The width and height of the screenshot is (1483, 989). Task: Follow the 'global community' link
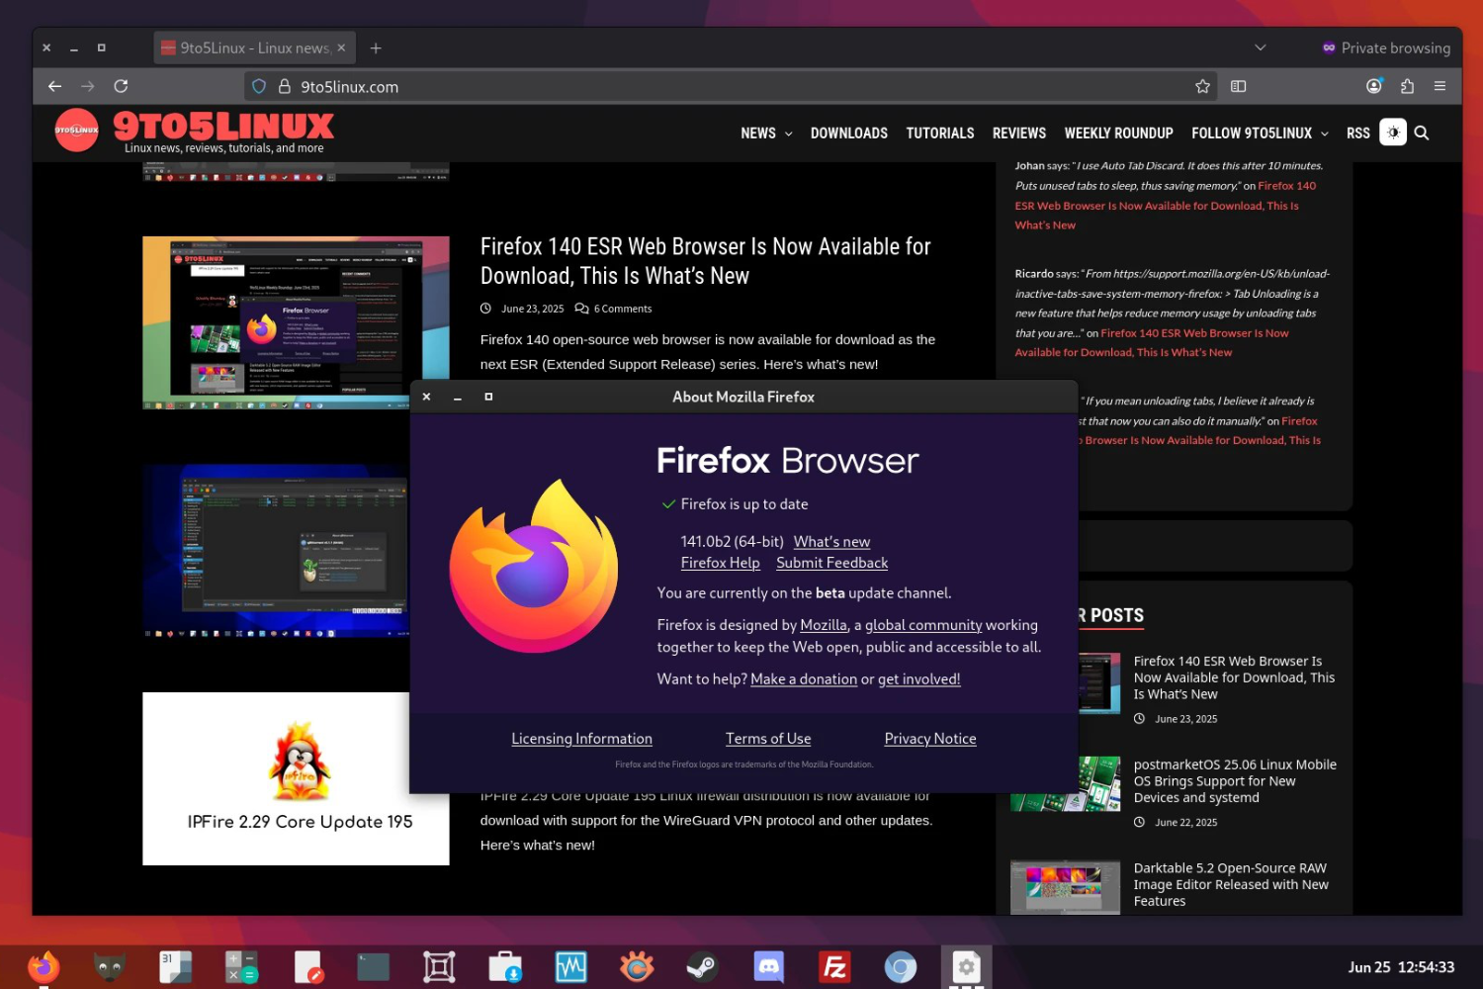click(x=923, y=625)
